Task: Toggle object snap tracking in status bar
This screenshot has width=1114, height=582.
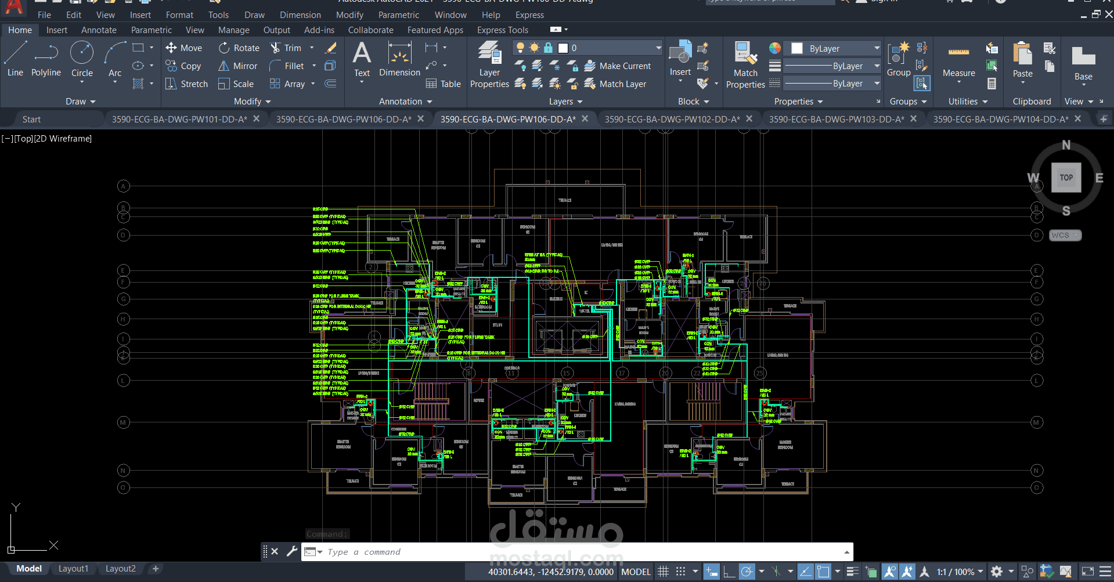Action: point(805,572)
